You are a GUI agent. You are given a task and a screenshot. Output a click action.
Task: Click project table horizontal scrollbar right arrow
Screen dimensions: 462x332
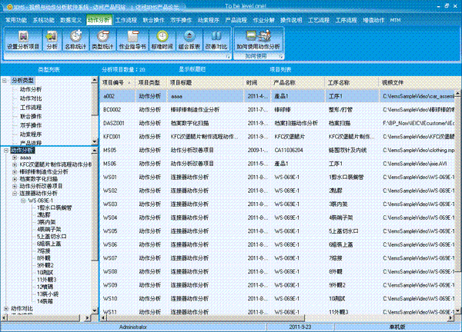[x=450, y=318]
